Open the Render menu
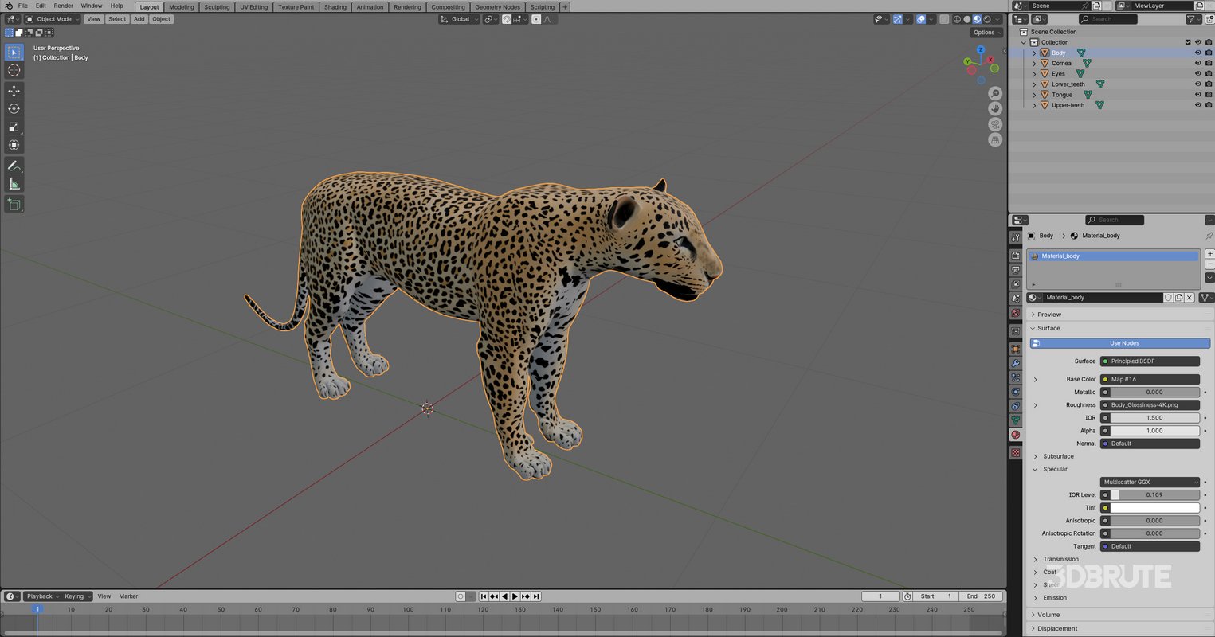Screen dimensions: 1215x637 click(x=63, y=6)
